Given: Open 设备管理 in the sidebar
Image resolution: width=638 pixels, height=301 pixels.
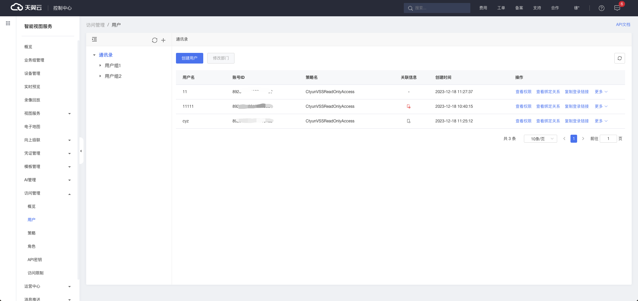Looking at the screenshot, I should [x=32, y=74].
